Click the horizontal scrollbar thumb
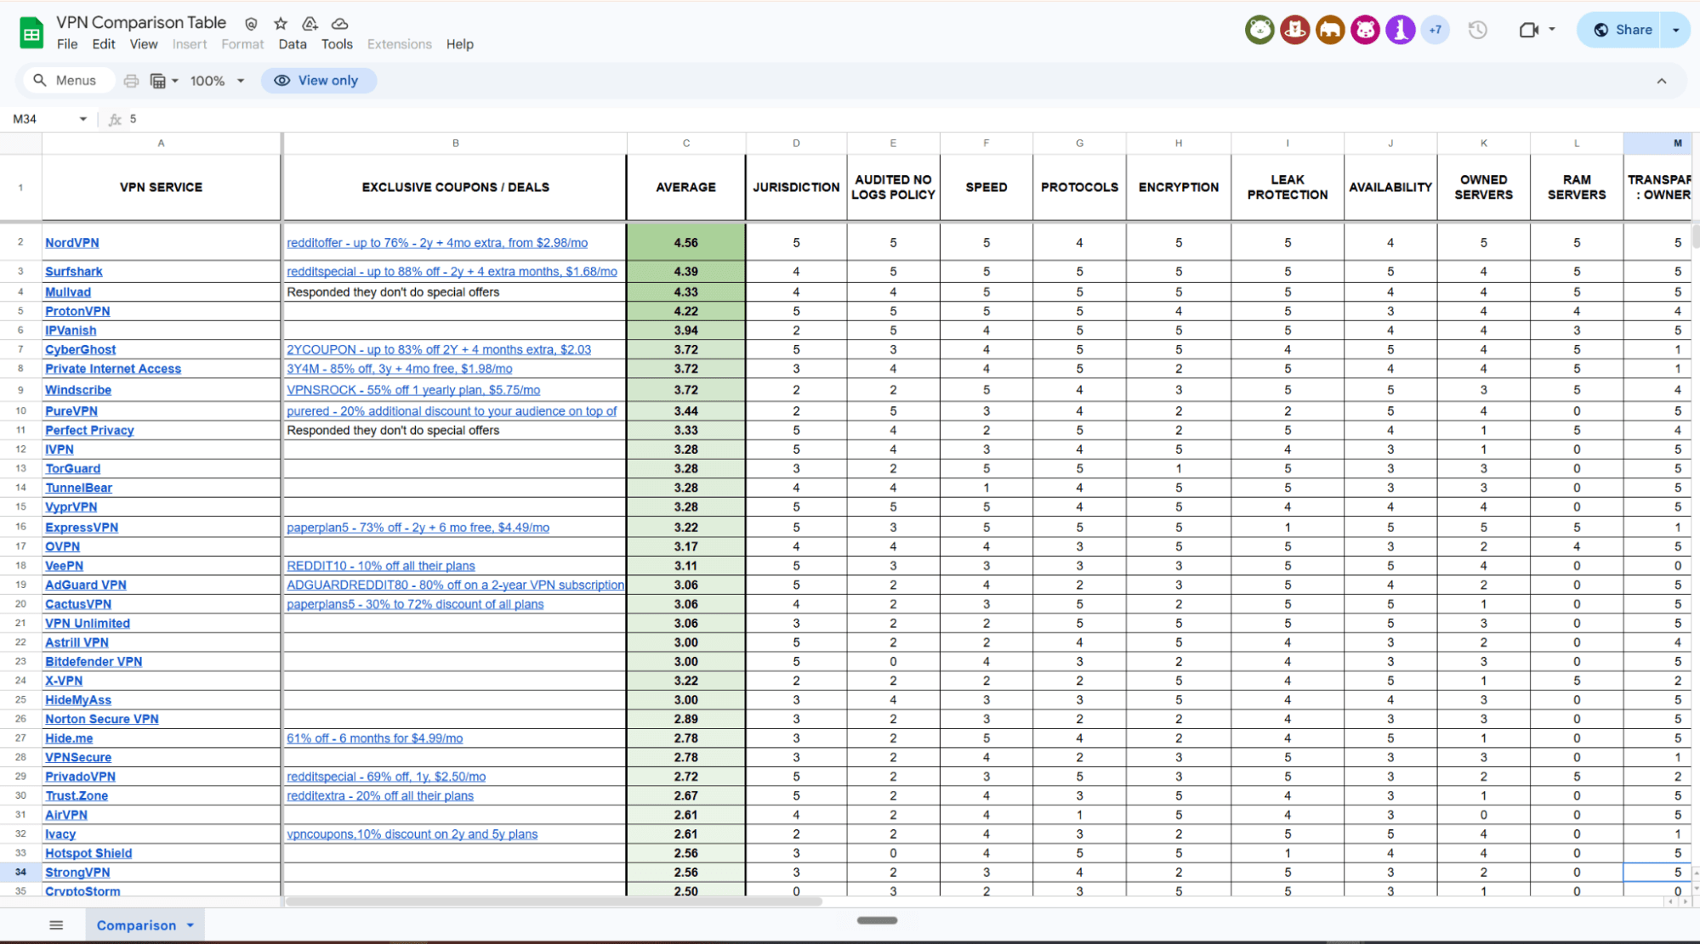 coord(554,902)
